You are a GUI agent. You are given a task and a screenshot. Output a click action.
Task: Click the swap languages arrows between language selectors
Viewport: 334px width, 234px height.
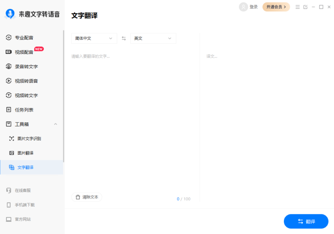pyautogui.click(x=123, y=38)
